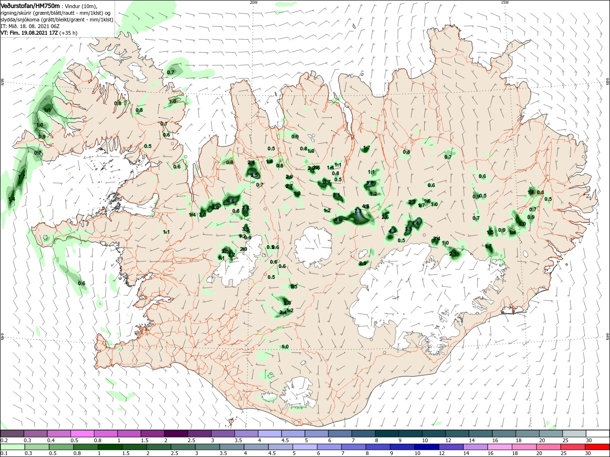Click the light pink 16 legend swatch
This screenshot has height=457, width=610.
pyautogui.click(x=499, y=447)
